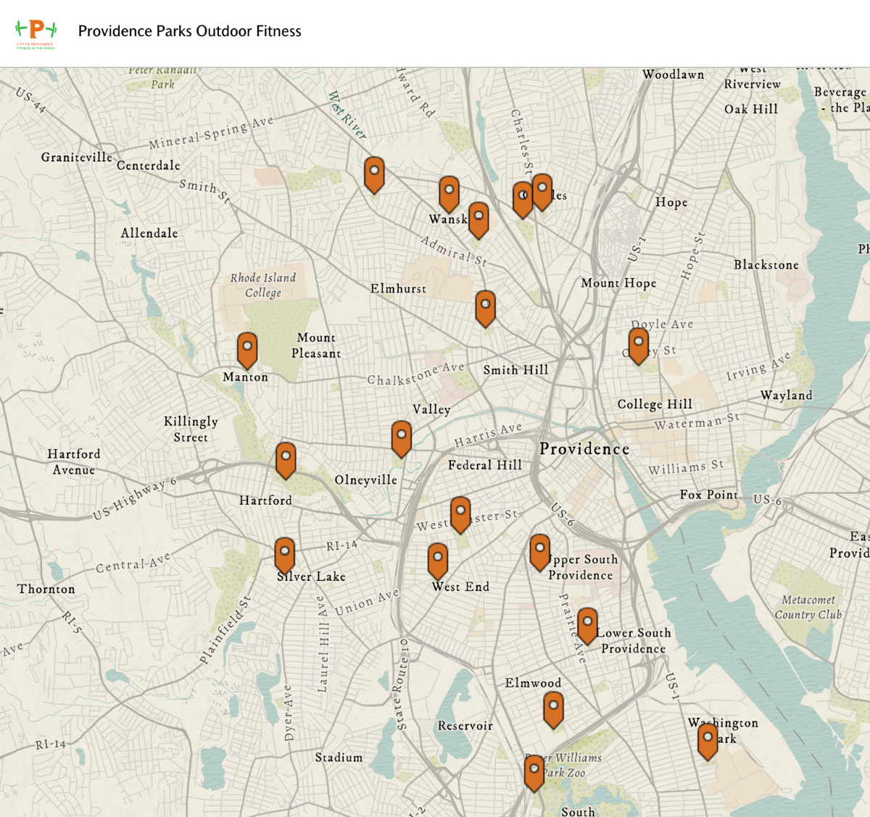The image size is (870, 817).
Task: Click the Smith Hill label
Action: tap(516, 370)
